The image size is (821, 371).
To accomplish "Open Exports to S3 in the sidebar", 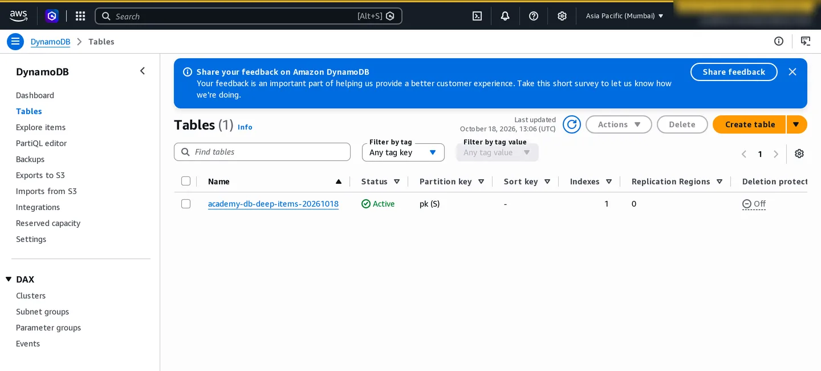I will (x=40, y=175).
